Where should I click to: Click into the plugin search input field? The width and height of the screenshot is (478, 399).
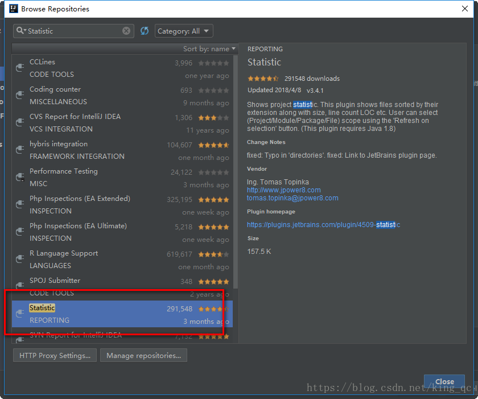coord(74,31)
